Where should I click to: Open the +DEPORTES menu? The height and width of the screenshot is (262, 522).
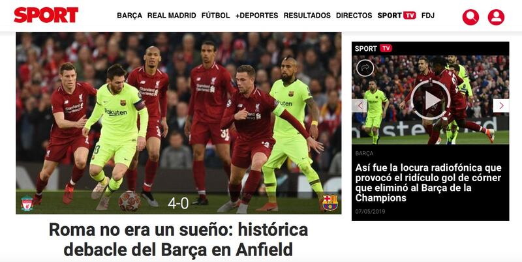tap(256, 15)
